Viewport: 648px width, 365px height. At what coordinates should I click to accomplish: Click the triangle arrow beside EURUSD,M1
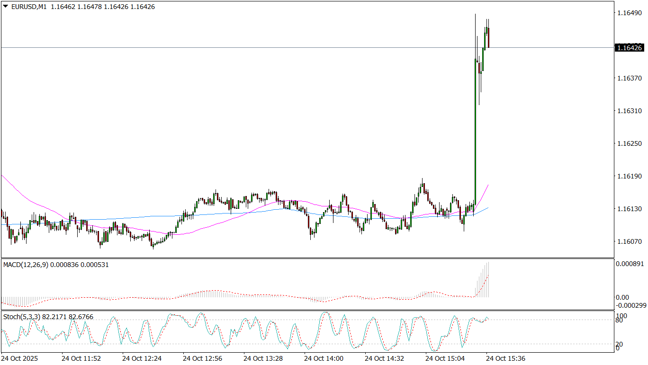click(x=6, y=7)
